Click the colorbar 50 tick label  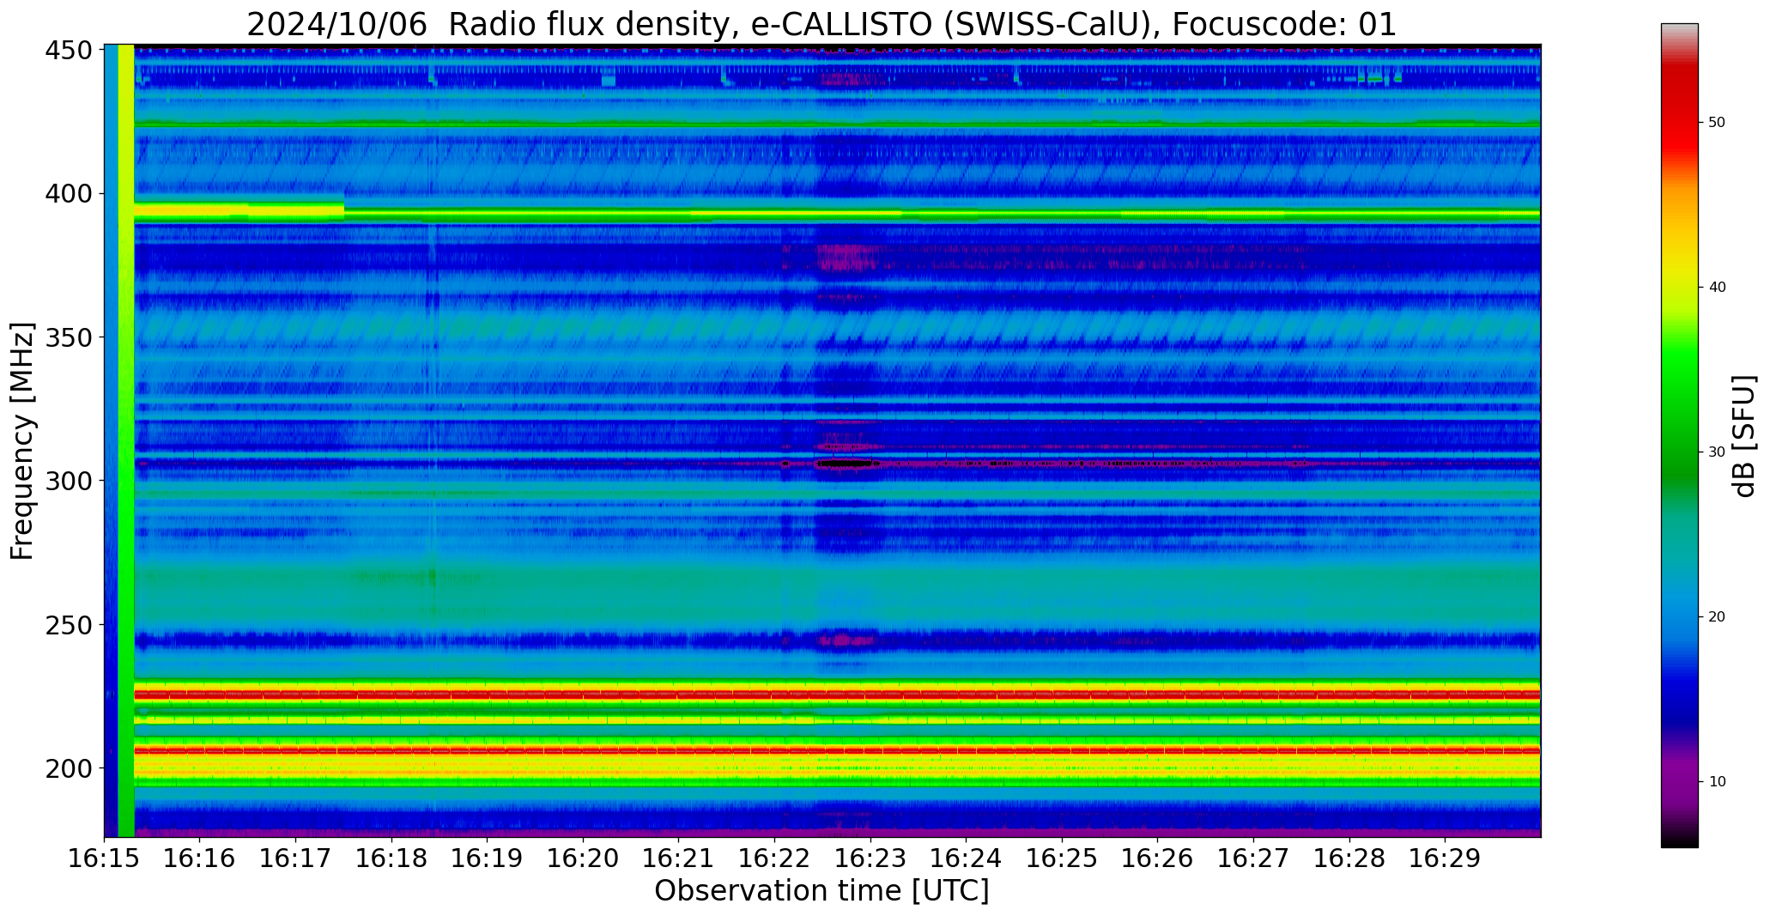1717,123
